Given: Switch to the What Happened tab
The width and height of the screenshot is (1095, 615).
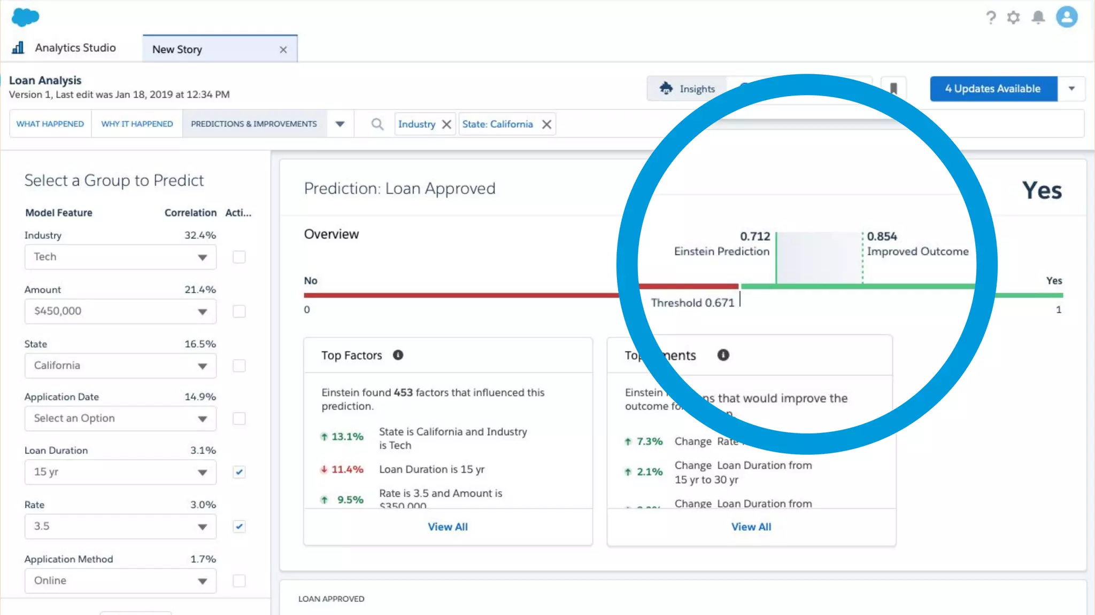Looking at the screenshot, I should pyautogui.click(x=50, y=124).
